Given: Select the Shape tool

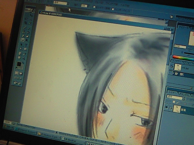Looking at the screenshot, I should pyautogui.click(x=25, y=49).
